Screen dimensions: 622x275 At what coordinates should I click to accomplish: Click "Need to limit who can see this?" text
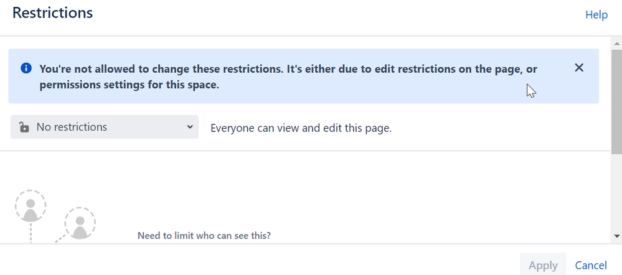204,236
